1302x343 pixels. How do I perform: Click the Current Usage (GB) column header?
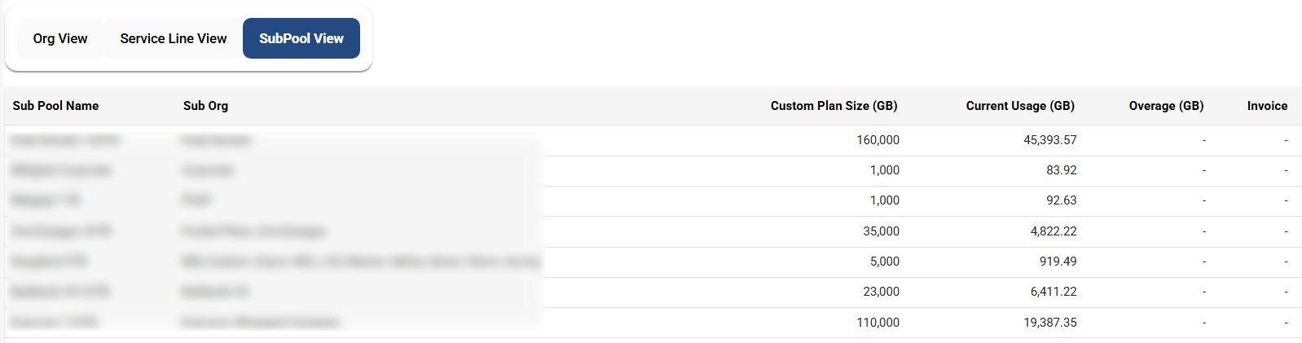pos(1020,106)
